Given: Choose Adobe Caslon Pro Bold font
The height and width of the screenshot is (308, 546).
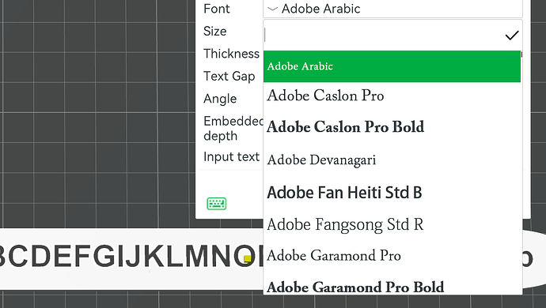Looking at the screenshot, I should coord(392,127).
